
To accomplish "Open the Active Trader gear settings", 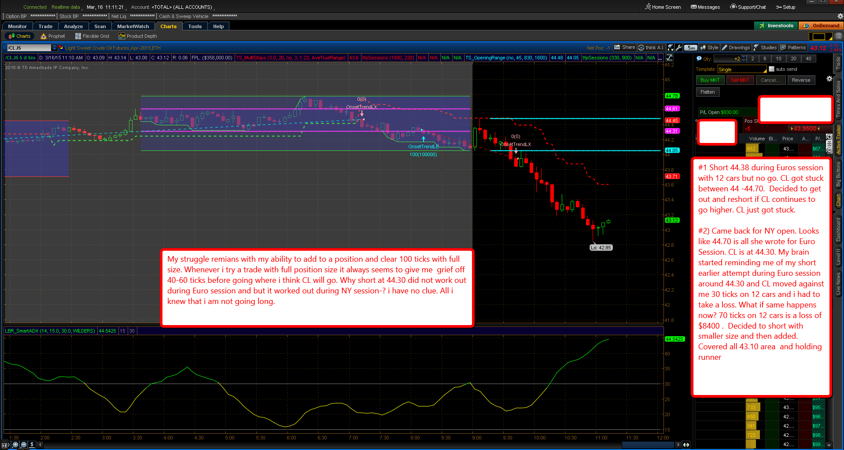I will (x=829, y=79).
